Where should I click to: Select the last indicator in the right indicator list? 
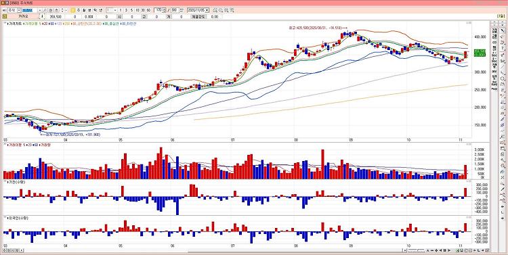pos(494,89)
